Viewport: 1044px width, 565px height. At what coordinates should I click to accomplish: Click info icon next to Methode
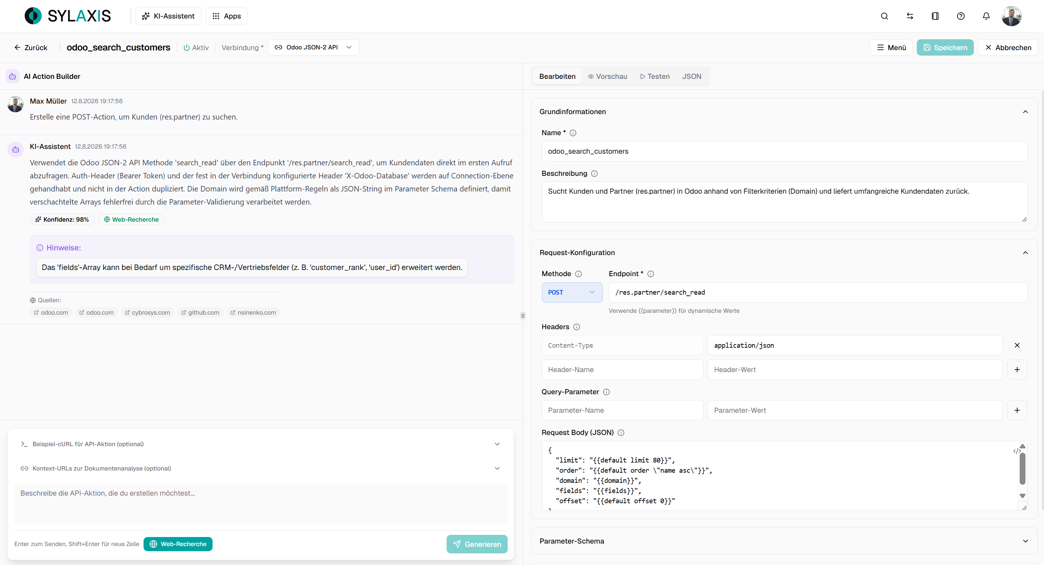(x=579, y=274)
